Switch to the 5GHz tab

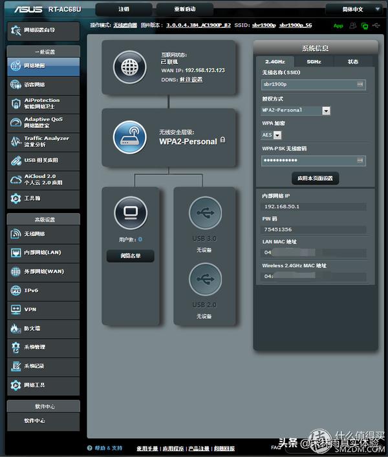tap(314, 62)
